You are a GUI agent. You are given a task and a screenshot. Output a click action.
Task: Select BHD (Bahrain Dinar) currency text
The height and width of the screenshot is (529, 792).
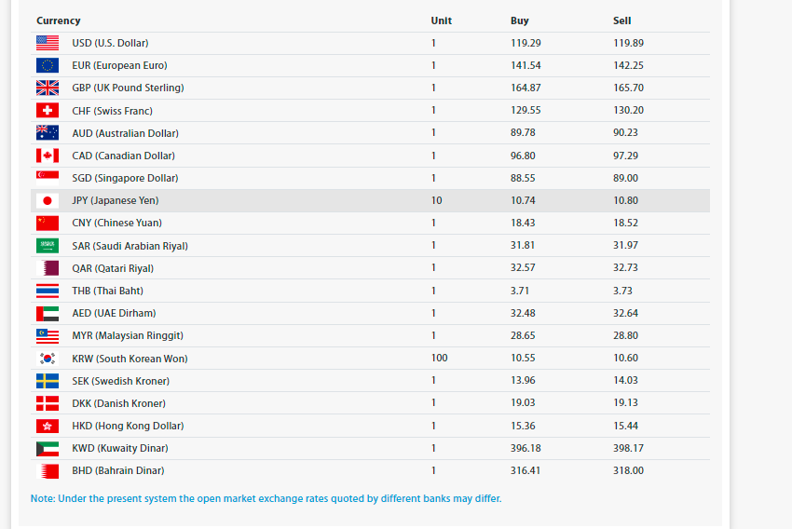118,470
